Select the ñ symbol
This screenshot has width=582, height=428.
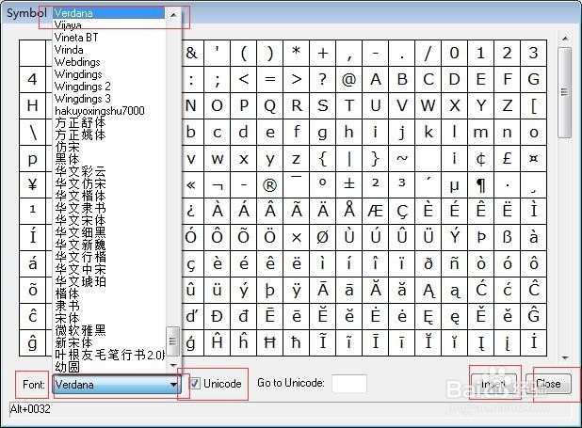coord(455,263)
